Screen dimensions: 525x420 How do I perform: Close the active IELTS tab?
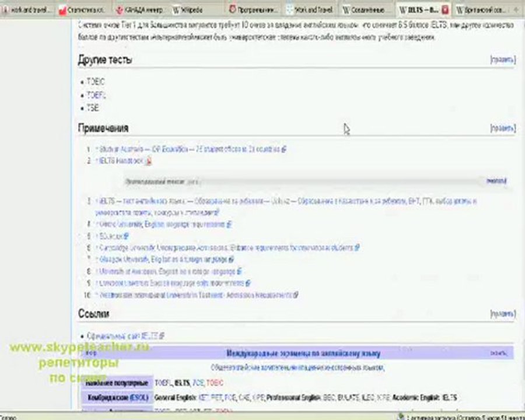(445, 10)
